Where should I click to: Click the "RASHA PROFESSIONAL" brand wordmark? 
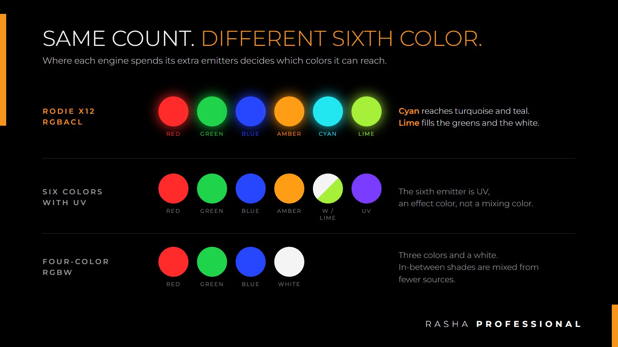coord(503,324)
